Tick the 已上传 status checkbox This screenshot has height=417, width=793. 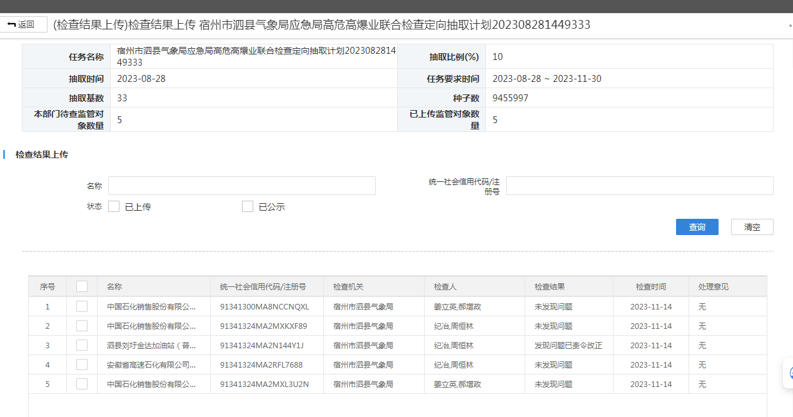click(114, 206)
